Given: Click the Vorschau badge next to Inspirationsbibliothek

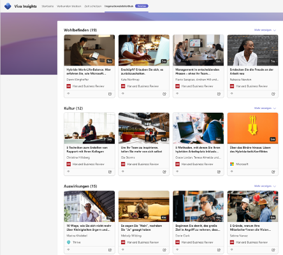Looking at the screenshot, I should coord(141,6).
